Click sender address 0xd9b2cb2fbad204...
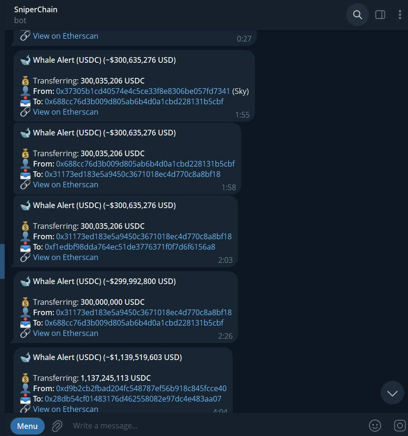408x436 pixels. point(141,388)
